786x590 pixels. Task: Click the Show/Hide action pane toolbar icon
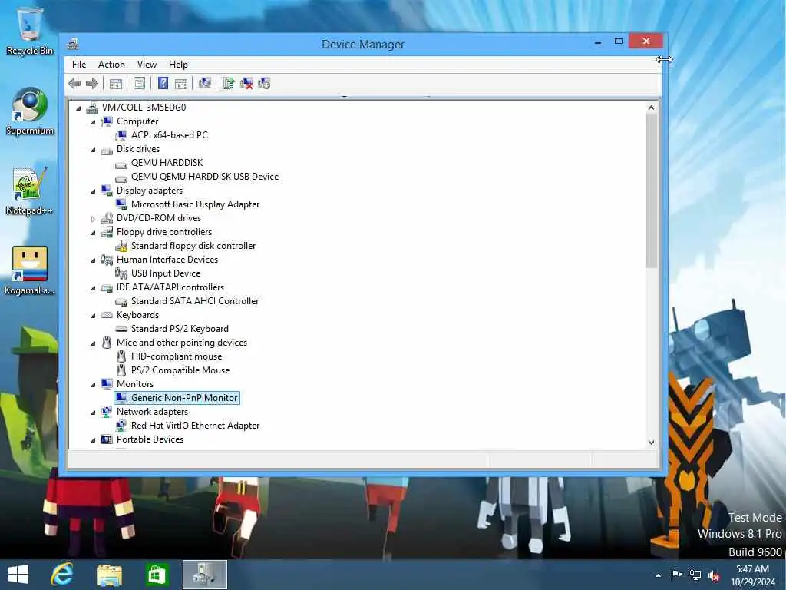(181, 84)
